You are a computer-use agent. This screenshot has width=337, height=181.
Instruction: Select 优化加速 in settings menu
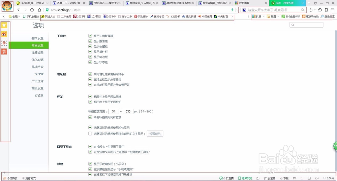coord(37,60)
